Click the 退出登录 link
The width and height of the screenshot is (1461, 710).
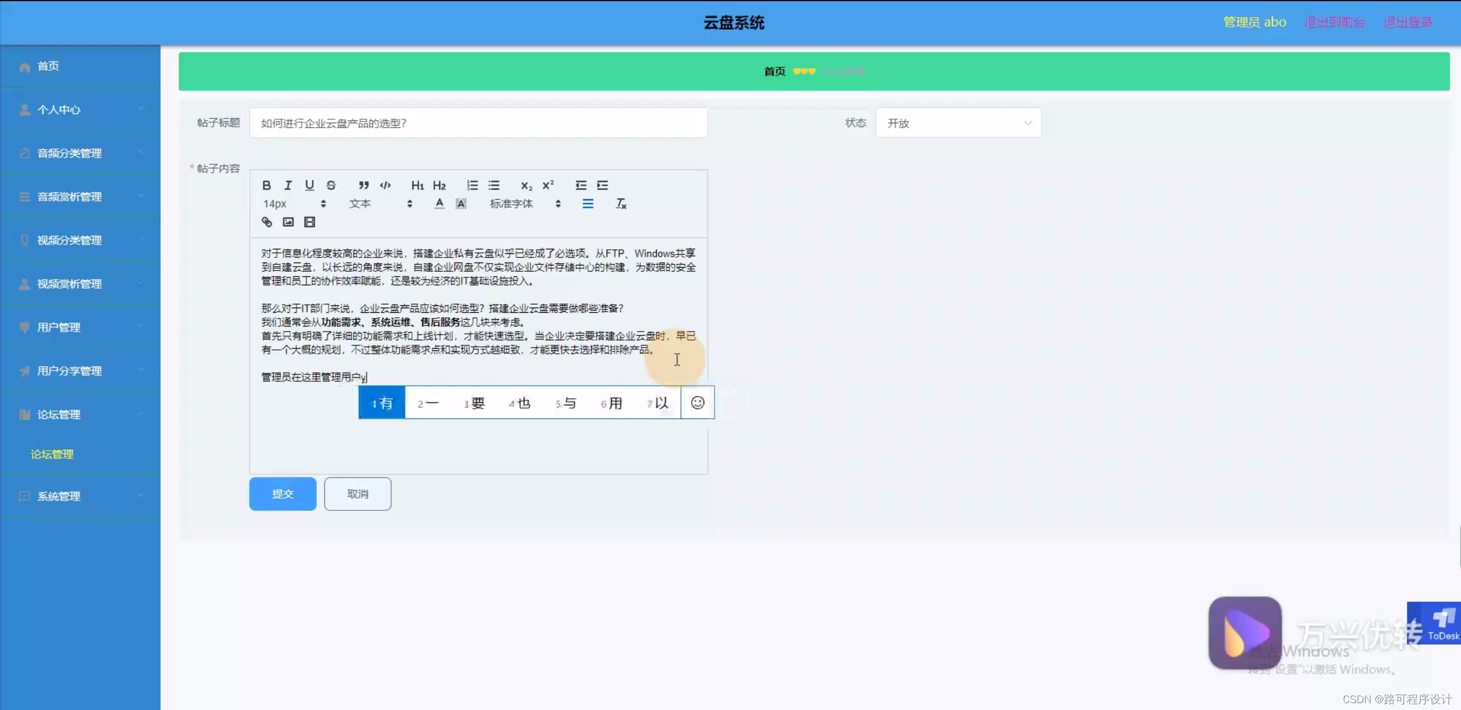[x=1408, y=22]
